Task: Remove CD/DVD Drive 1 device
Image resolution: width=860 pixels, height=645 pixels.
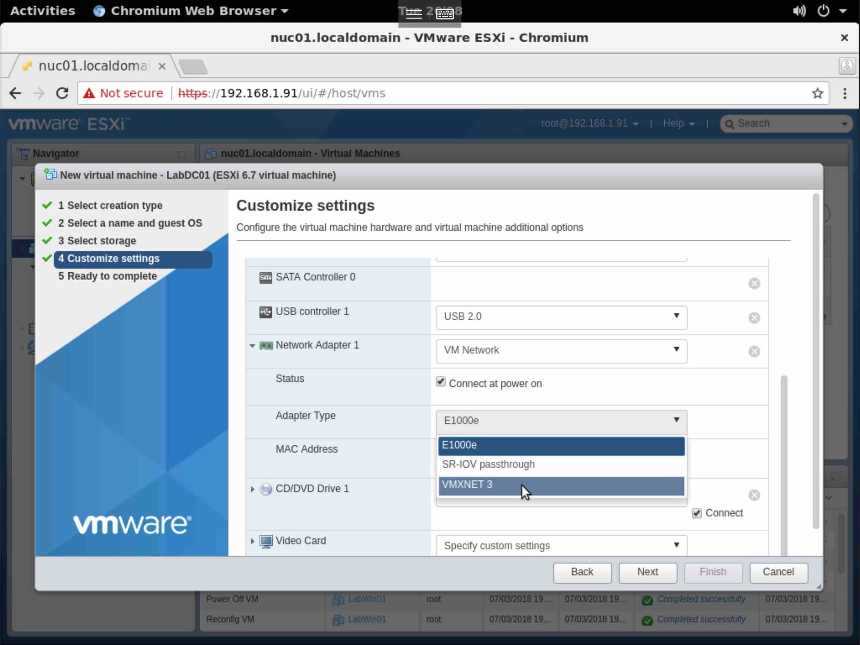Action: click(x=754, y=495)
